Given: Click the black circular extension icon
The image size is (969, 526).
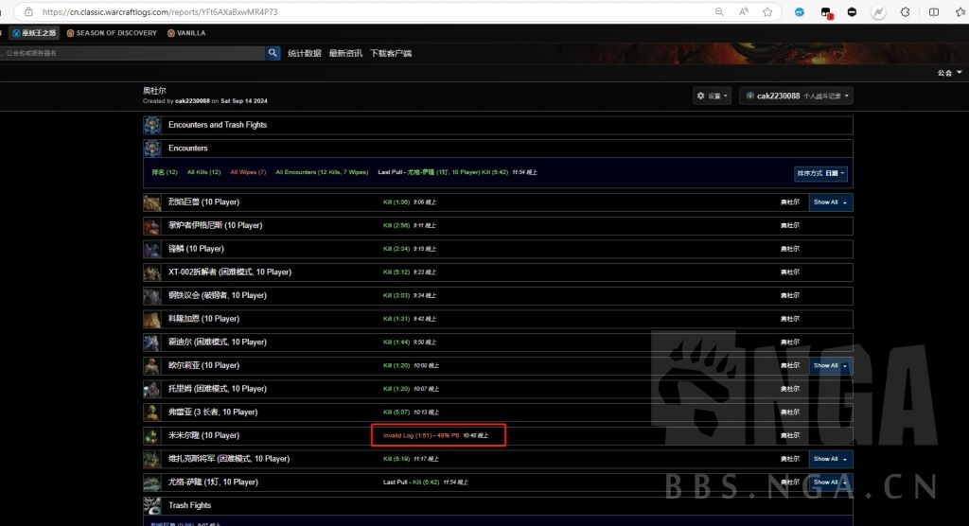Looking at the screenshot, I should 853,11.
